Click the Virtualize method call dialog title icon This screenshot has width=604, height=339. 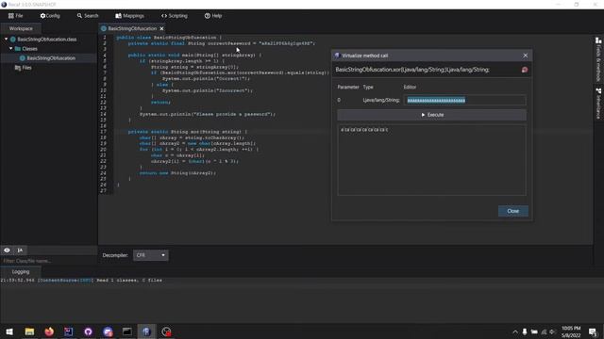(x=337, y=56)
